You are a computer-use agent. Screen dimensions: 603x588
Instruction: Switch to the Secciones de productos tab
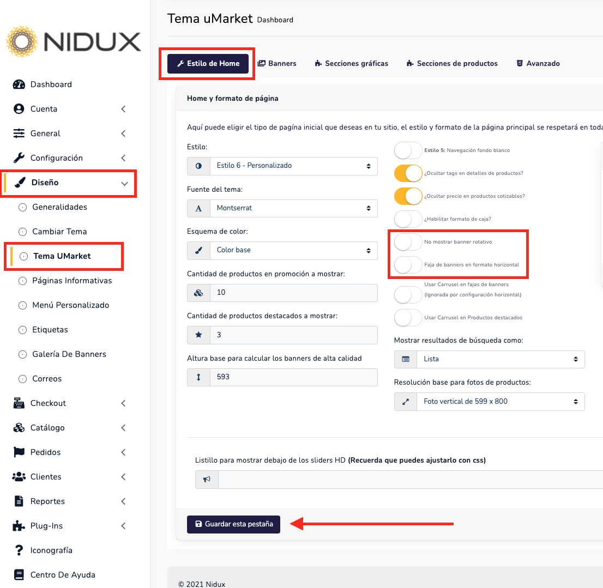453,63
